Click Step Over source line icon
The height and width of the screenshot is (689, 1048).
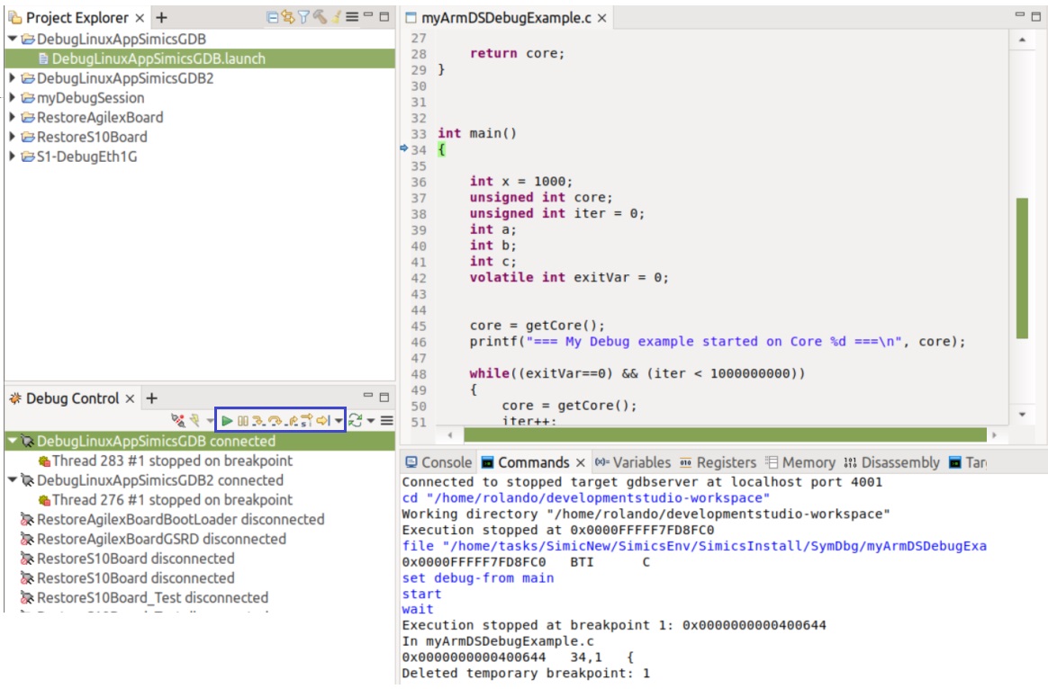pyautogui.click(x=275, y=420)
